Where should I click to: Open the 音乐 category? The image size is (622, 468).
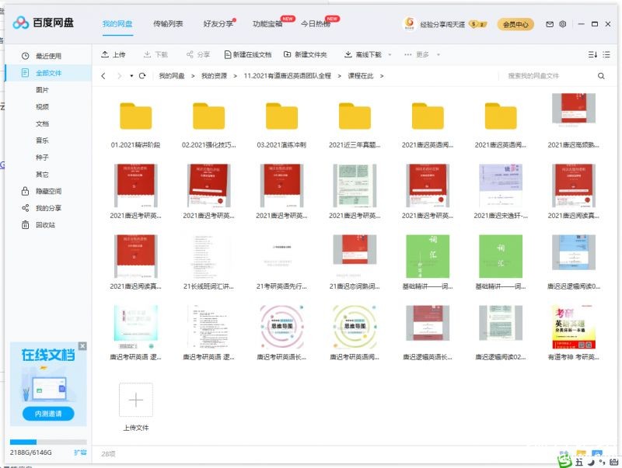click(x=43, y=140)
